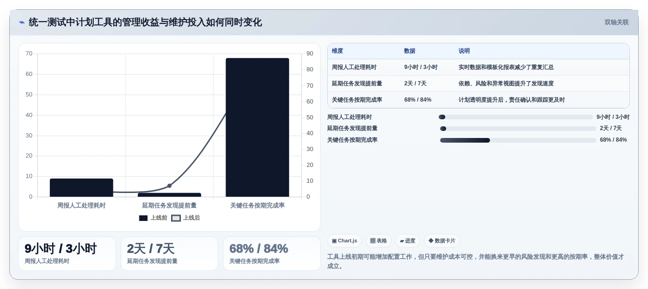Click the line data point above 延期任务发现提前量

(x=169, y=186)
